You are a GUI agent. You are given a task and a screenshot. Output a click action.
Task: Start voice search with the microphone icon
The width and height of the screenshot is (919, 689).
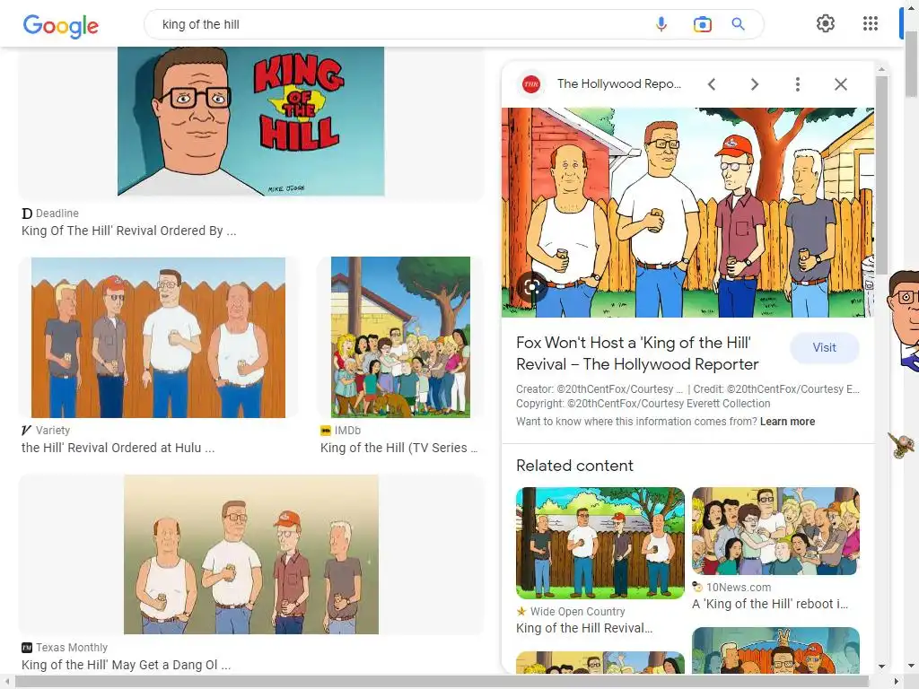(661, 24)
